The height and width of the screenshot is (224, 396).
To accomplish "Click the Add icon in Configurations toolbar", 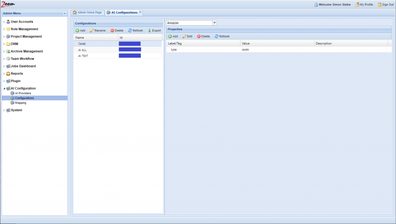I will click(77, 31).
